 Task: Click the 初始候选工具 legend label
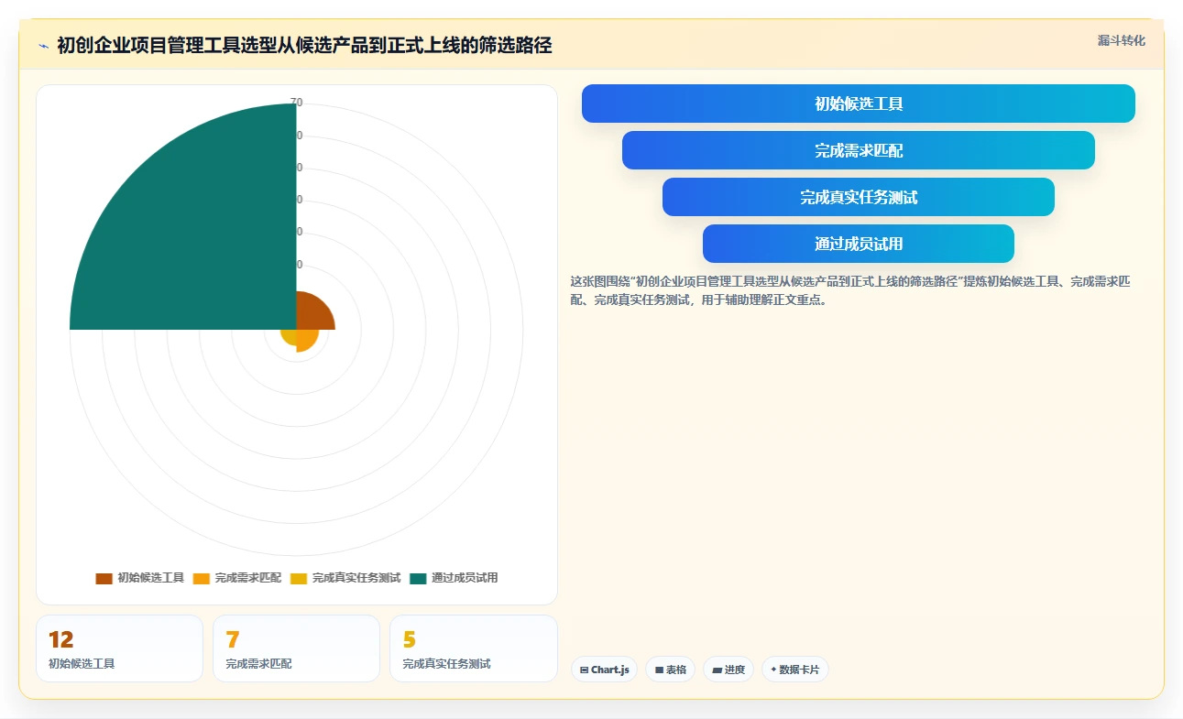[151, 578]
